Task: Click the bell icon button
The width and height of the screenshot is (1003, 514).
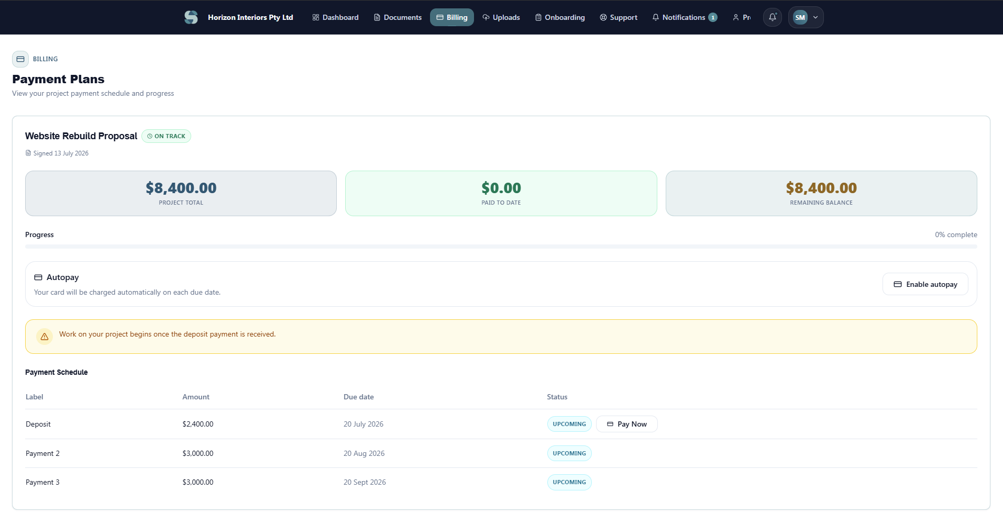Action: click(x=772, y=17)
